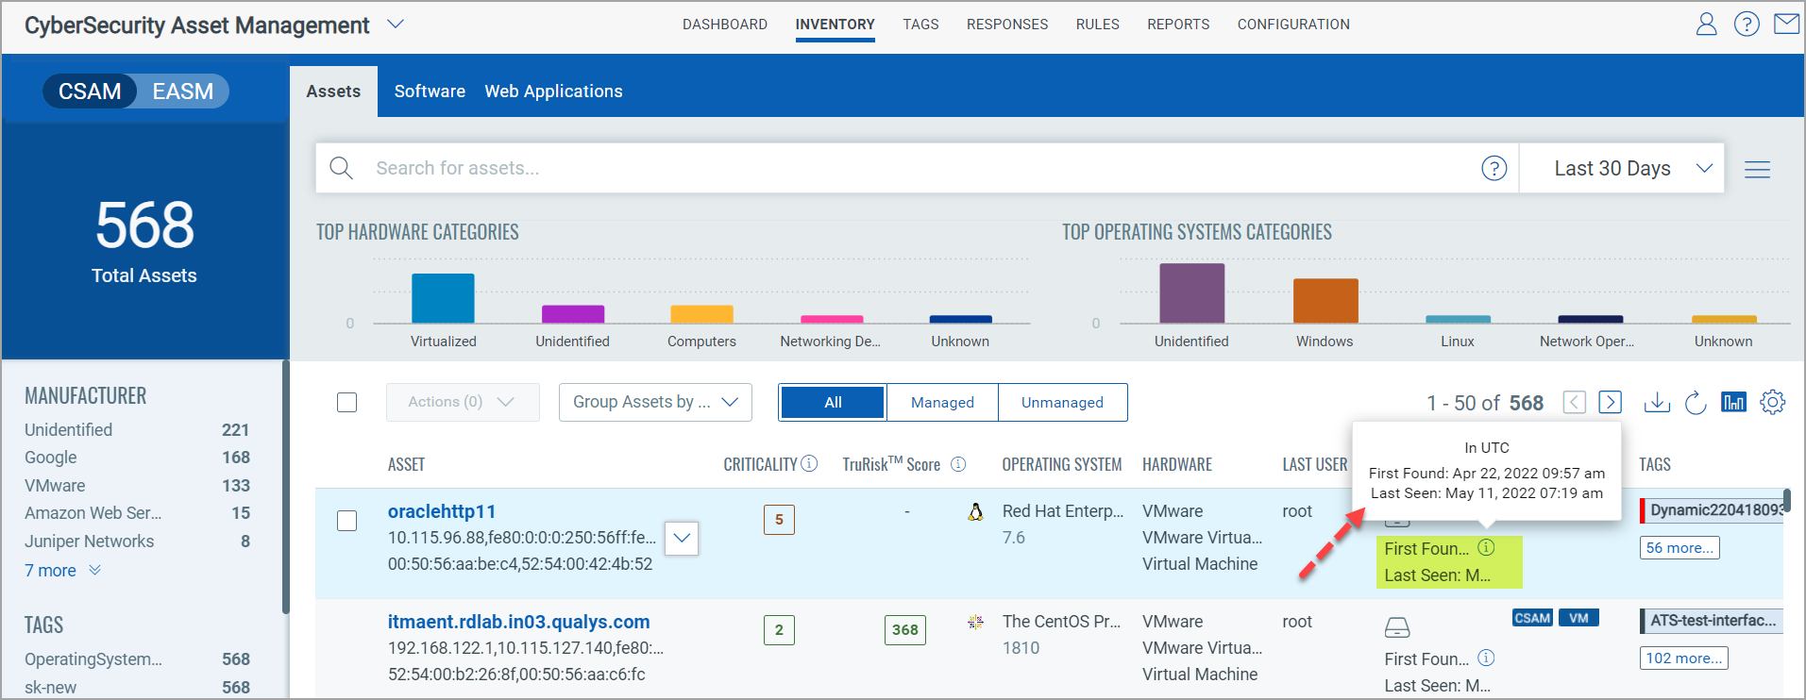Click the asset table scrollbar
Viewport: 1806px width, 700px height.
[x=1786, y=501]
